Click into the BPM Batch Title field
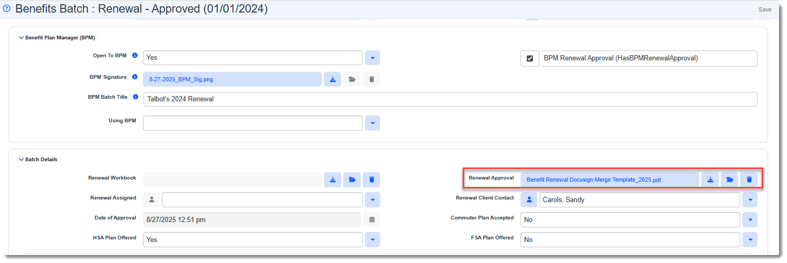The height and width of the screenshot is (263, 787). pyautogui.click(x=450, y=99)
